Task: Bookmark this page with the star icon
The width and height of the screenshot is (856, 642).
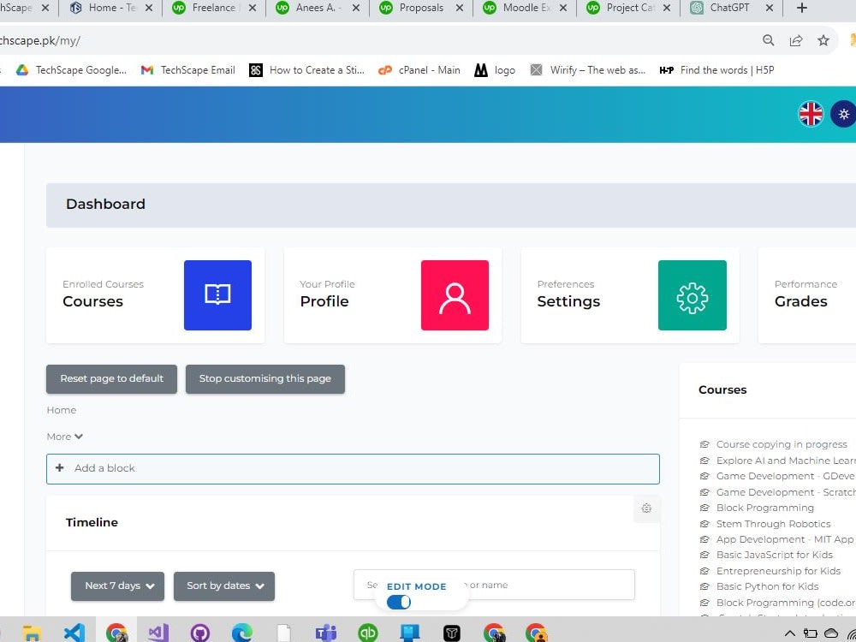Action: [823, 40]
